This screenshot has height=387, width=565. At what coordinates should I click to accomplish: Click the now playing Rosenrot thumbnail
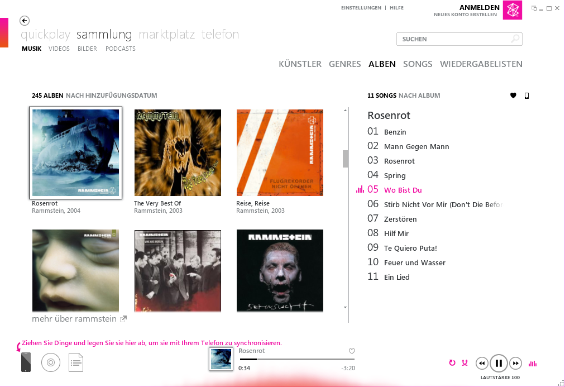(221, 359)
